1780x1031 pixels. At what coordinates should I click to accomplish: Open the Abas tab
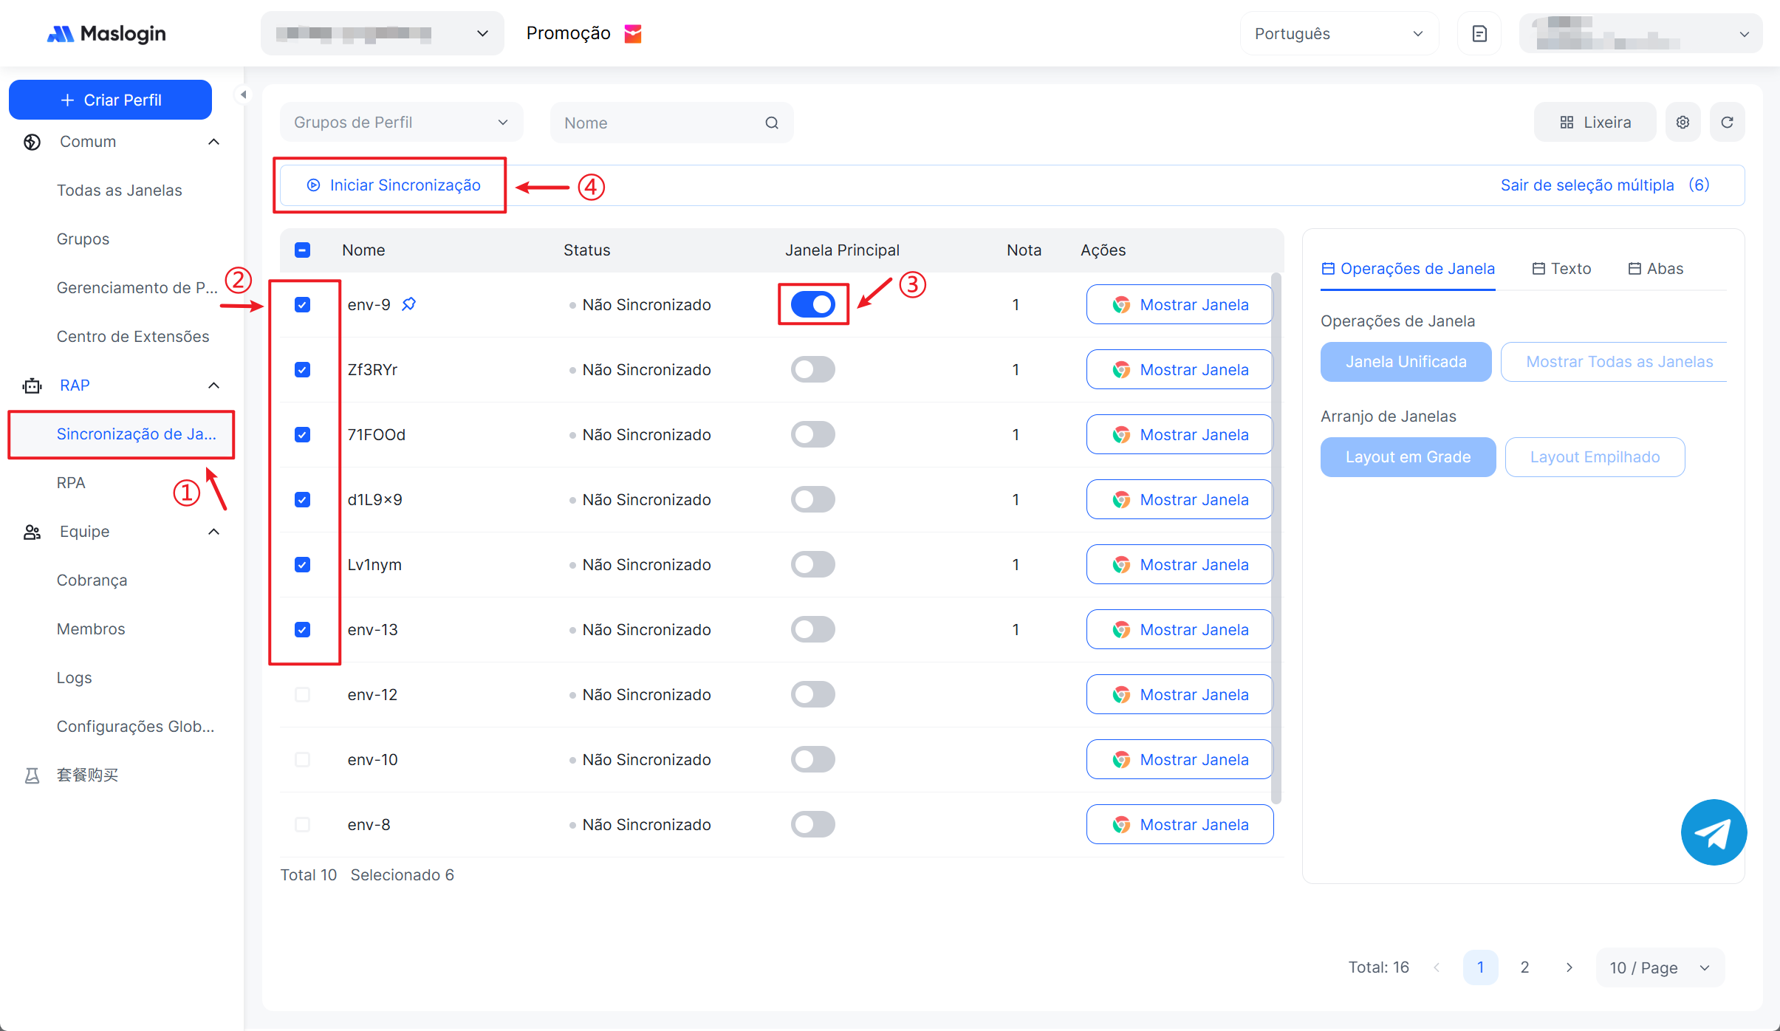click(1656, 269)
